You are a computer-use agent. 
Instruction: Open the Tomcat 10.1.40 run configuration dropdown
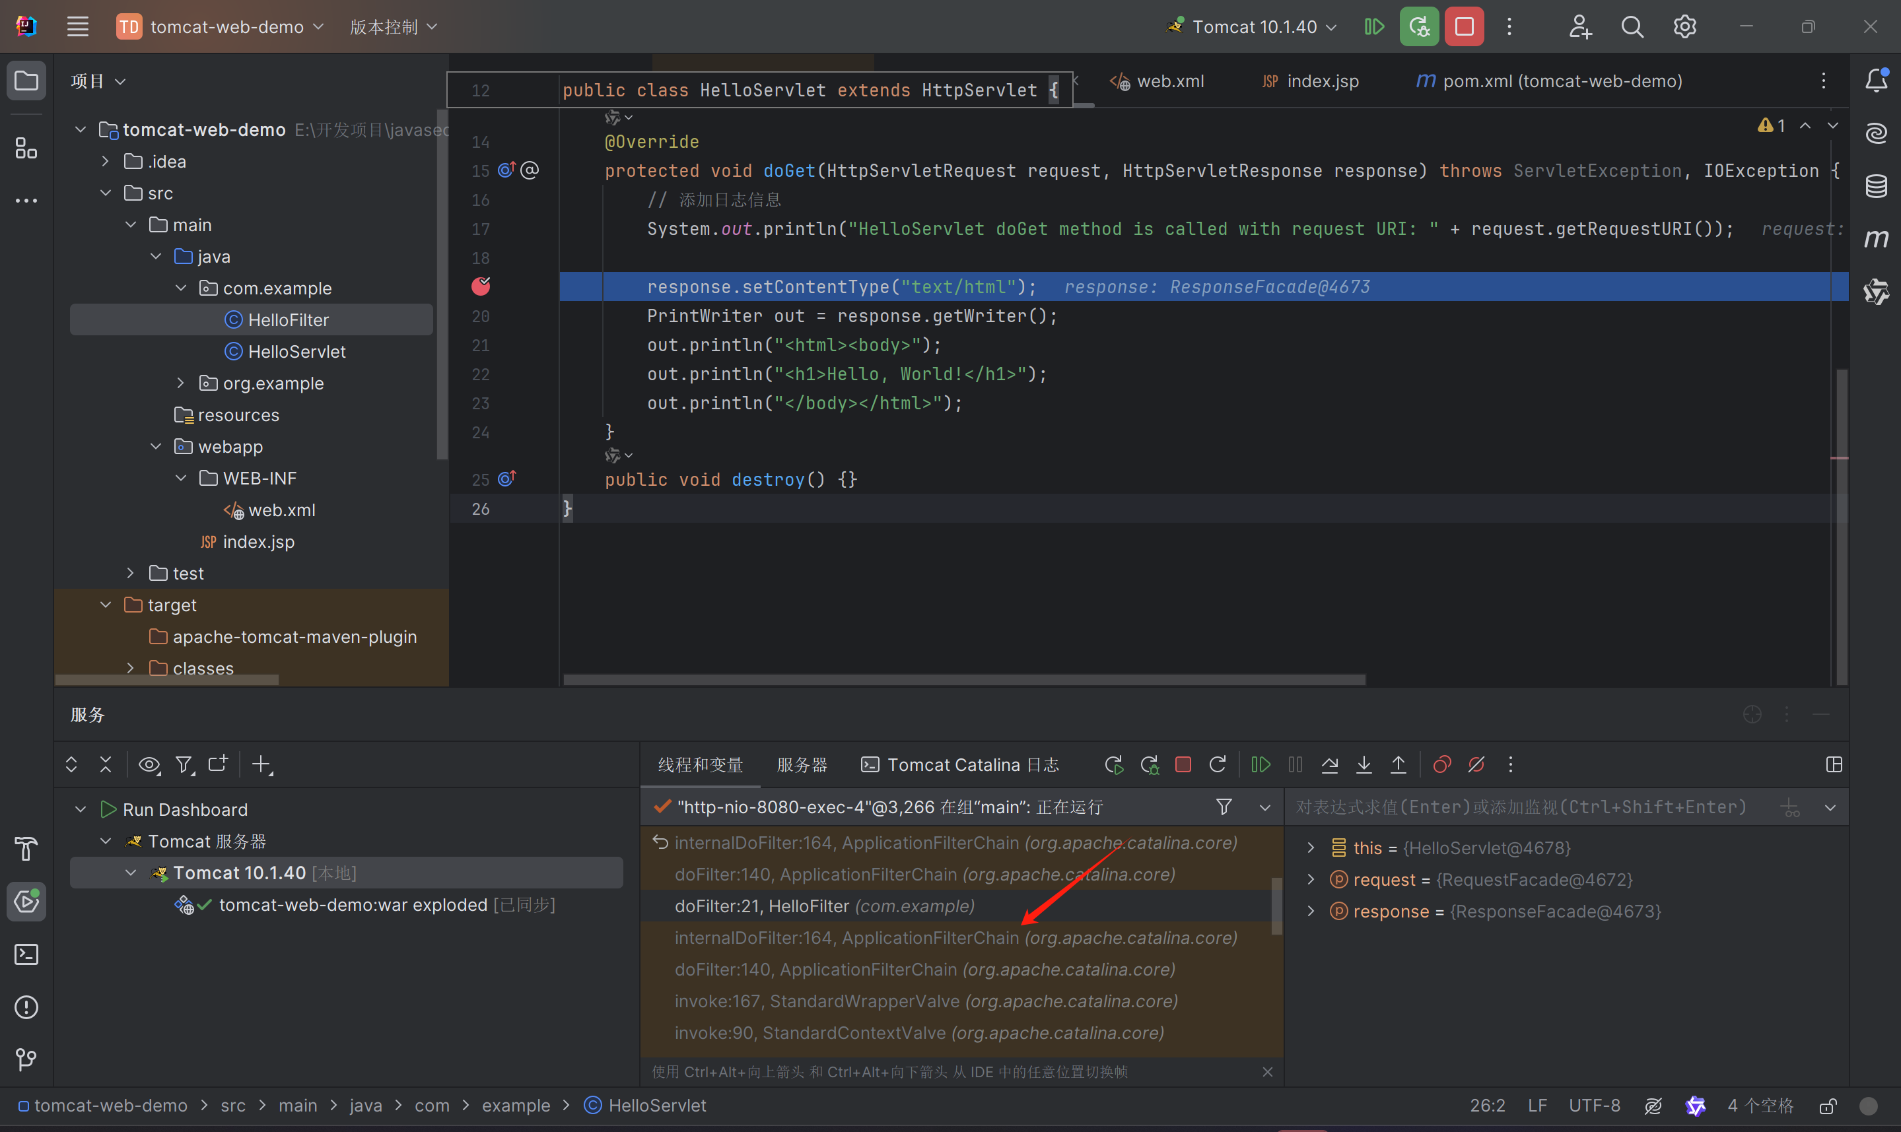coord(1254,26)
